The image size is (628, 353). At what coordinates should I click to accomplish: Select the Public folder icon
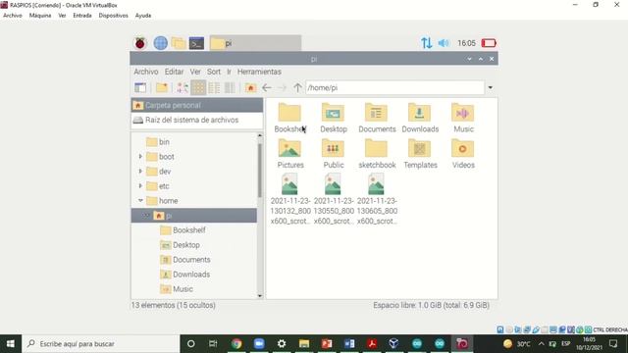point(333,148)
